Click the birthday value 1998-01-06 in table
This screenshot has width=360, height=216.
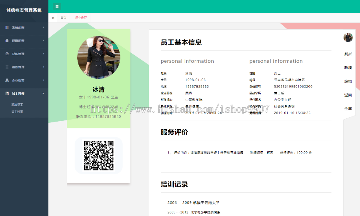[196, 80]
